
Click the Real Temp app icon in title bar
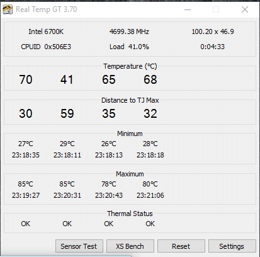click(8, 9)
